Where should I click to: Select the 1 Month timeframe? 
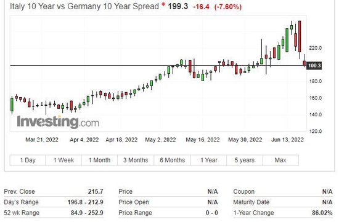point(99,160)
